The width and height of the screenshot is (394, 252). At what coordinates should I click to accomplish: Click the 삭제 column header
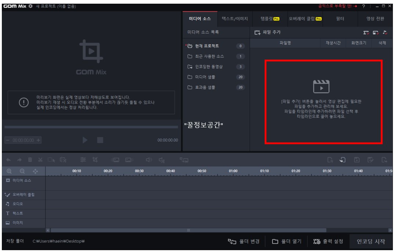click(382, 43)
